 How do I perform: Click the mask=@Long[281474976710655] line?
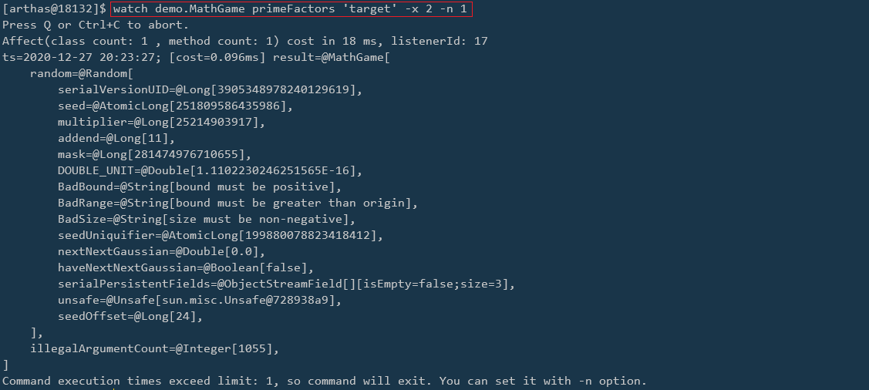(155, 155)
